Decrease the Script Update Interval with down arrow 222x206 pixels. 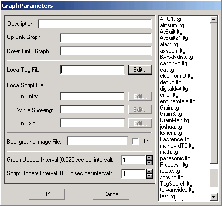click(x=149, y=176)
